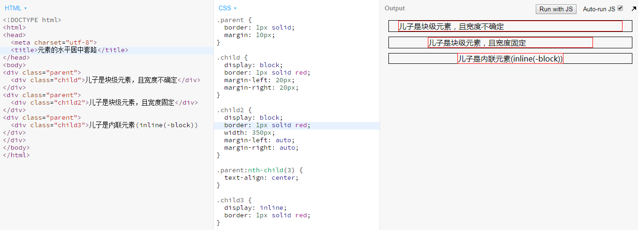638x230 pixels.
Task: Click the </html> closing tag line
Action: point(16,155)
